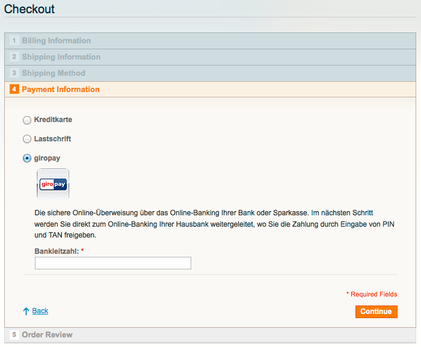This screenshot has width=421, height=347.
Task: Click the Required Fields note
Action: (x=372, y=294)
